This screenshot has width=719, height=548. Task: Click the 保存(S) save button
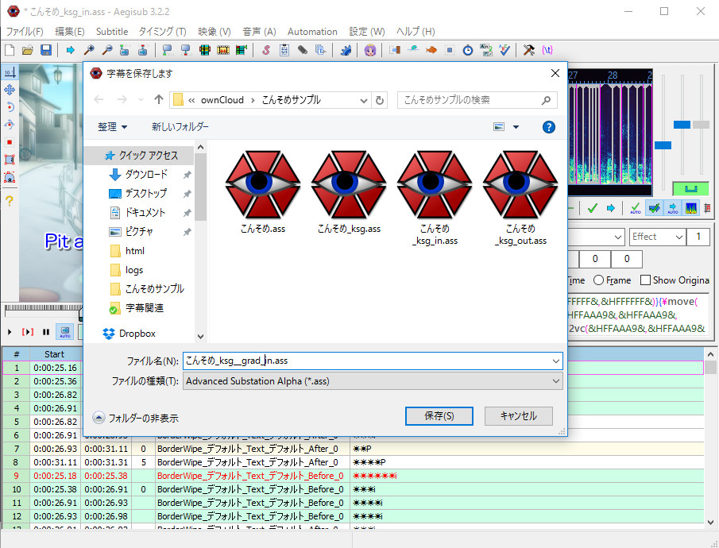tap(439, 416)
